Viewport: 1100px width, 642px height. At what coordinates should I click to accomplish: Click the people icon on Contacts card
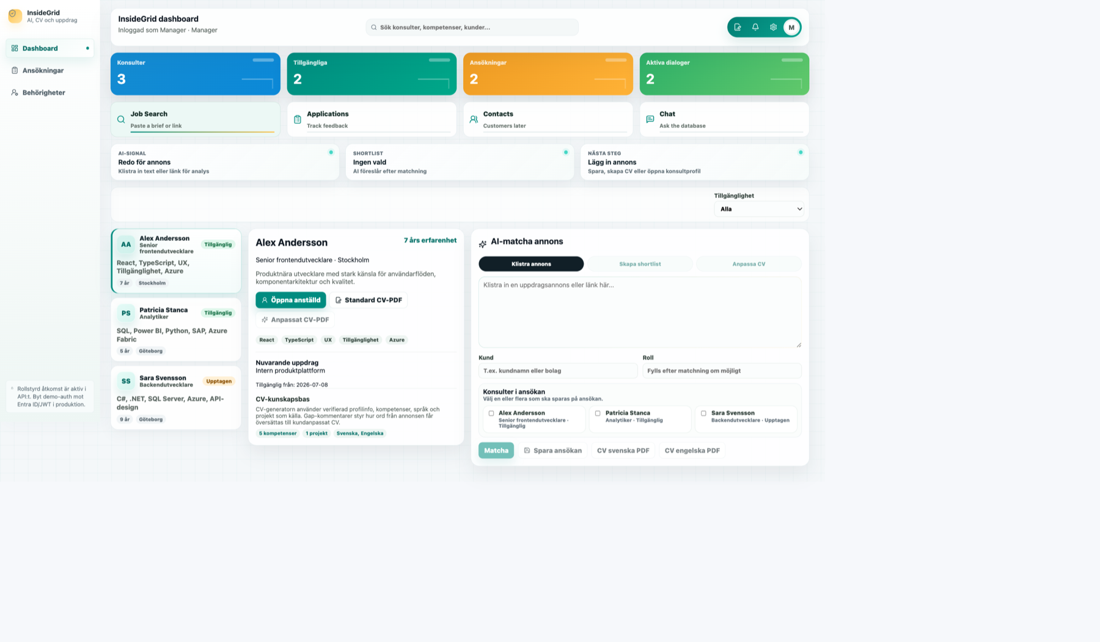474,119
